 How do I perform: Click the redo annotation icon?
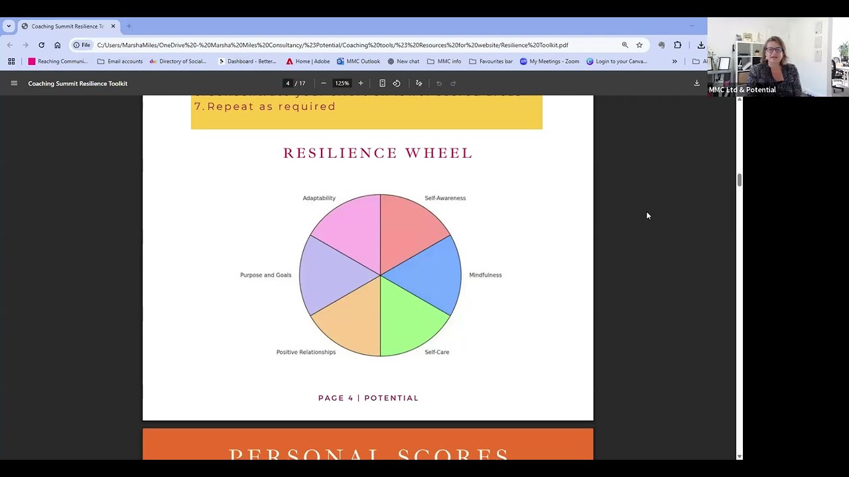tap(454, 83)
